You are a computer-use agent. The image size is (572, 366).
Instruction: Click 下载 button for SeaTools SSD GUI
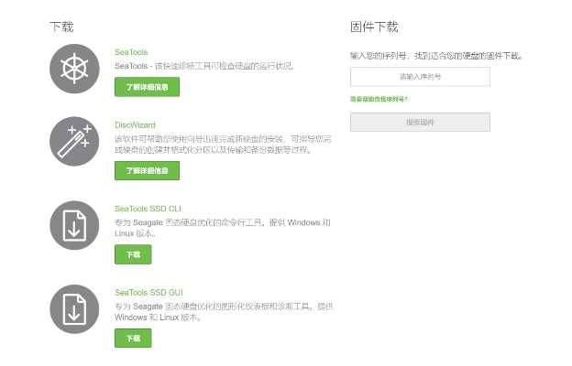tap(133, 338)
